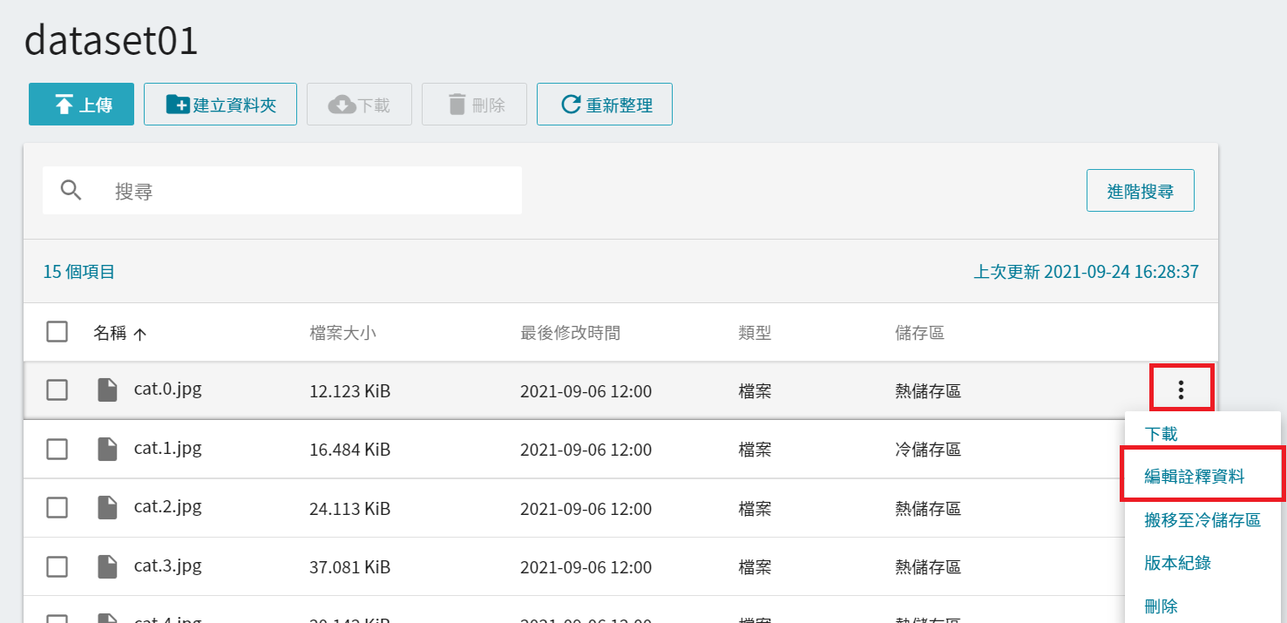Choose 下載 from the context menu
1287x623 pixels.
pyautogui.click(x=1161, y=434)
